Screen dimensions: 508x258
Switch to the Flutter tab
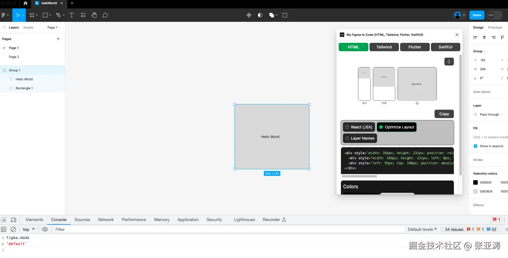pyautogui.click(x=415, y=47)
